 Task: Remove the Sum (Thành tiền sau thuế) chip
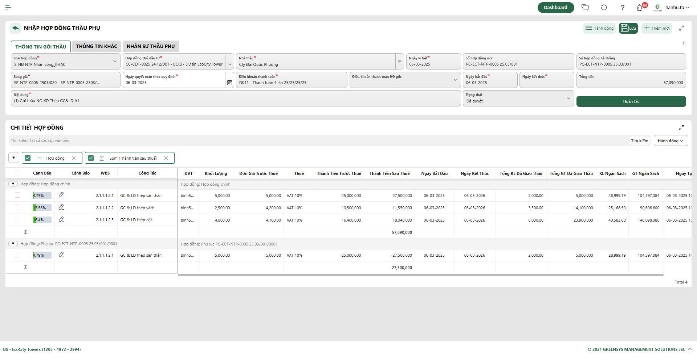[166, 158]
